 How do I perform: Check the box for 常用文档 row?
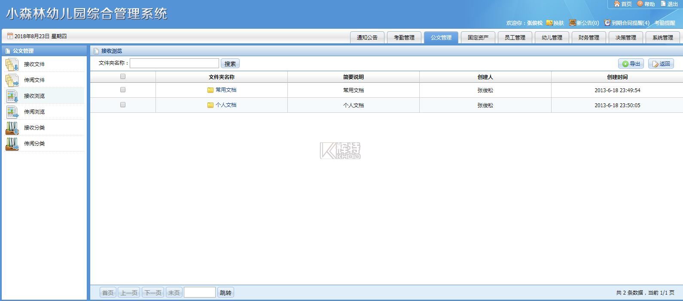(123, 90)
